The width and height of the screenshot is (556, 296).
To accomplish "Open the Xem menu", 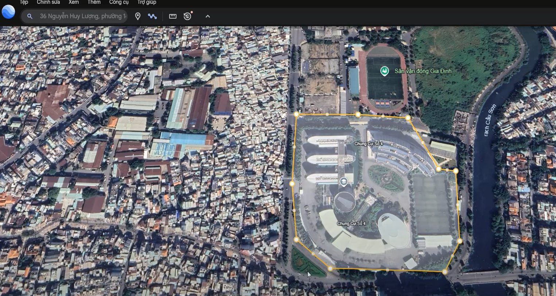I will point(73,2).
